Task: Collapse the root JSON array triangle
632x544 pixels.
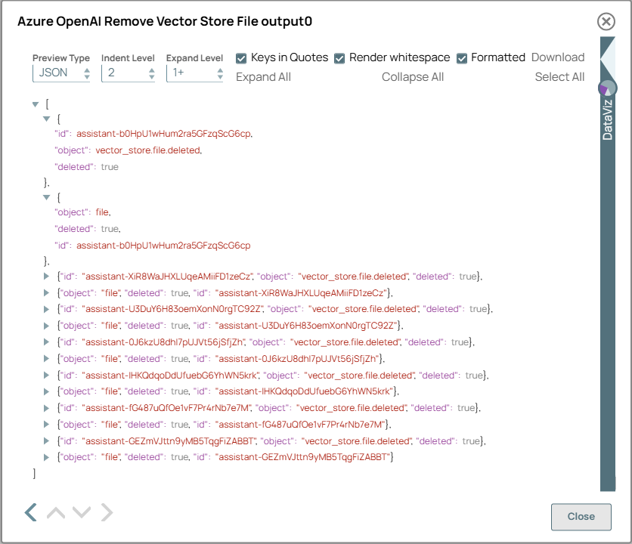Action: coord(35,104)
